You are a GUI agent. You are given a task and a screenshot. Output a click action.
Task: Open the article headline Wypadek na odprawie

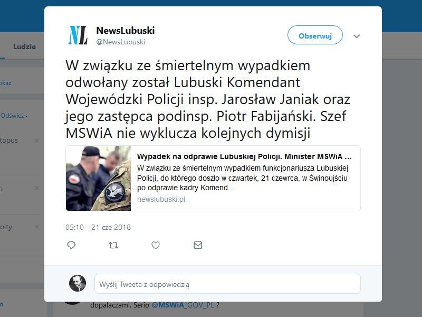pos(244,156)
